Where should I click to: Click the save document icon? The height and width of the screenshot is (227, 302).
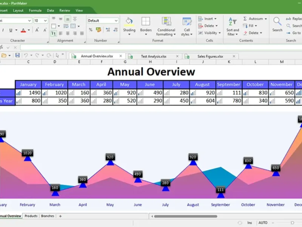coord(17,55)
